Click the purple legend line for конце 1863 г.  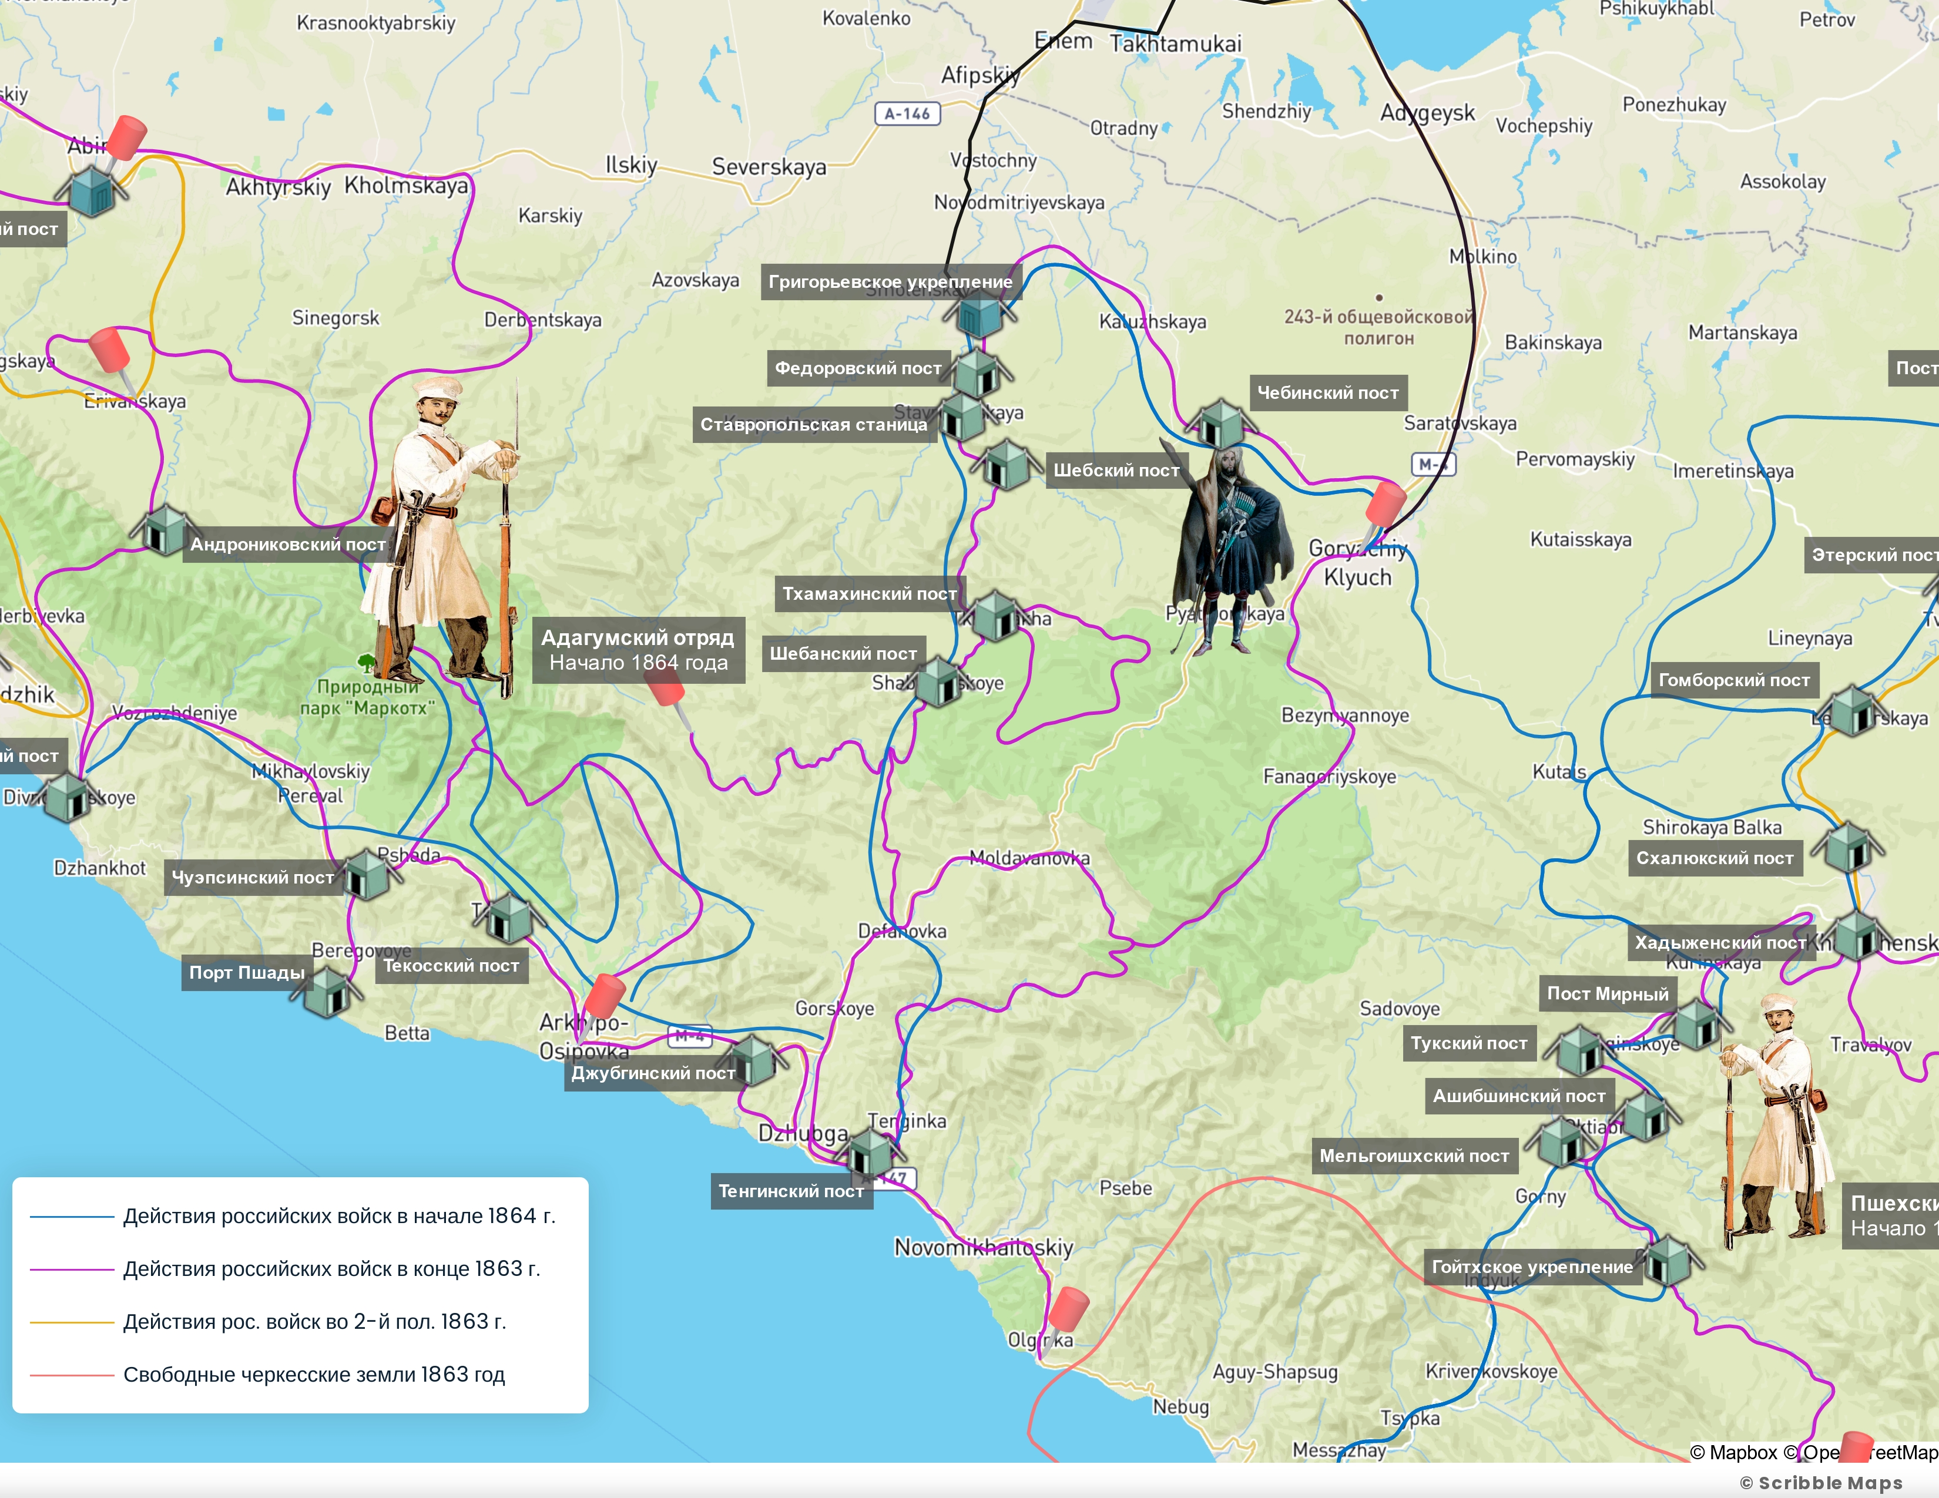point(72,1270)
